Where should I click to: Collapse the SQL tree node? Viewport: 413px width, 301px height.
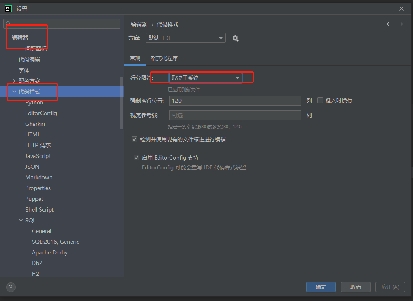[x=21, y=220]
